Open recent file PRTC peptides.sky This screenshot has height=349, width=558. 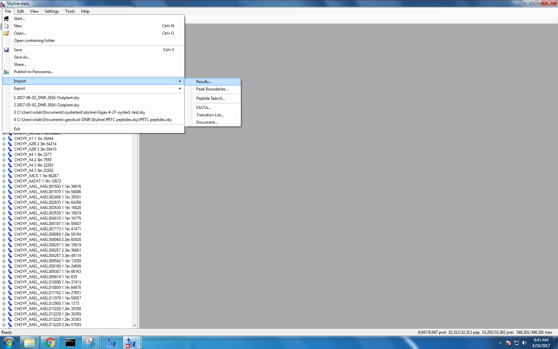tap(93, 120)
